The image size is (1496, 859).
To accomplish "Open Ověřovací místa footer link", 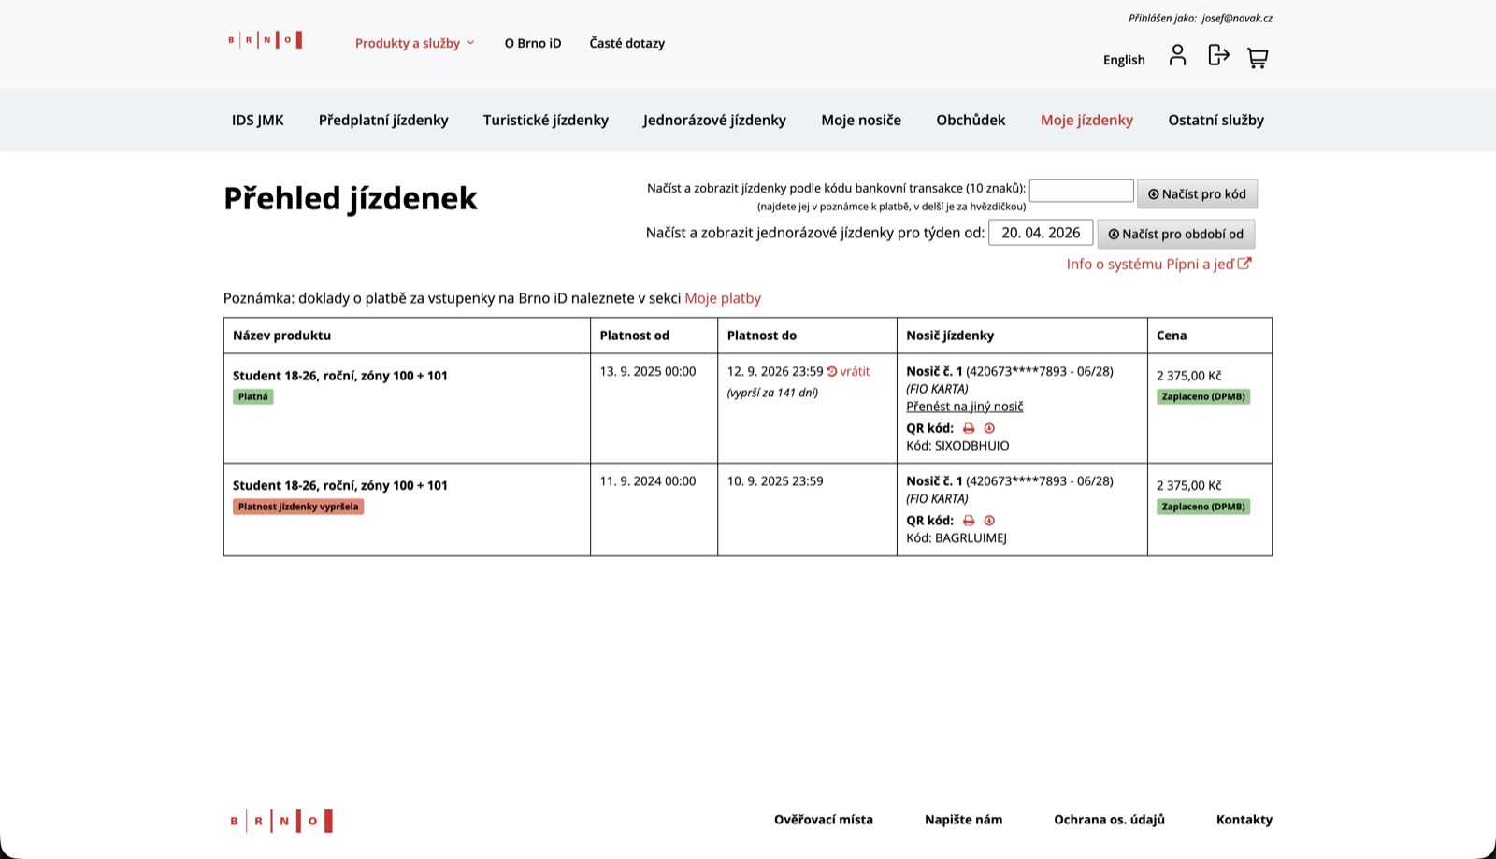I will pos(824,820).
